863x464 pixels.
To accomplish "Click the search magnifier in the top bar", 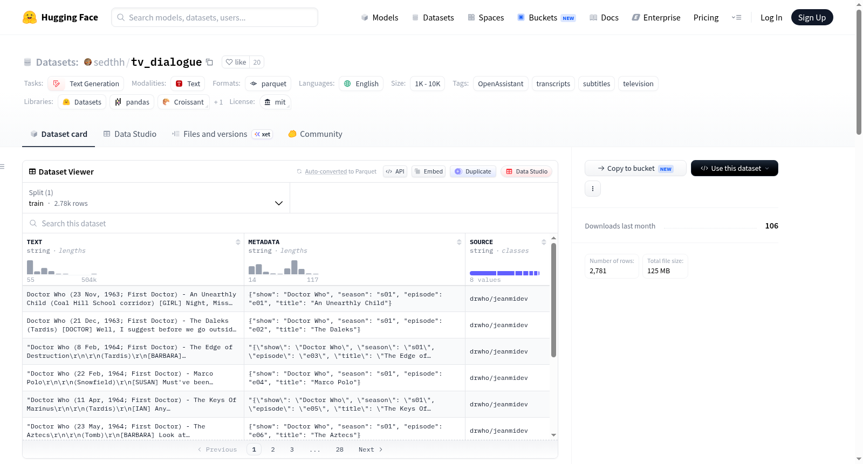I will (121, 17).
